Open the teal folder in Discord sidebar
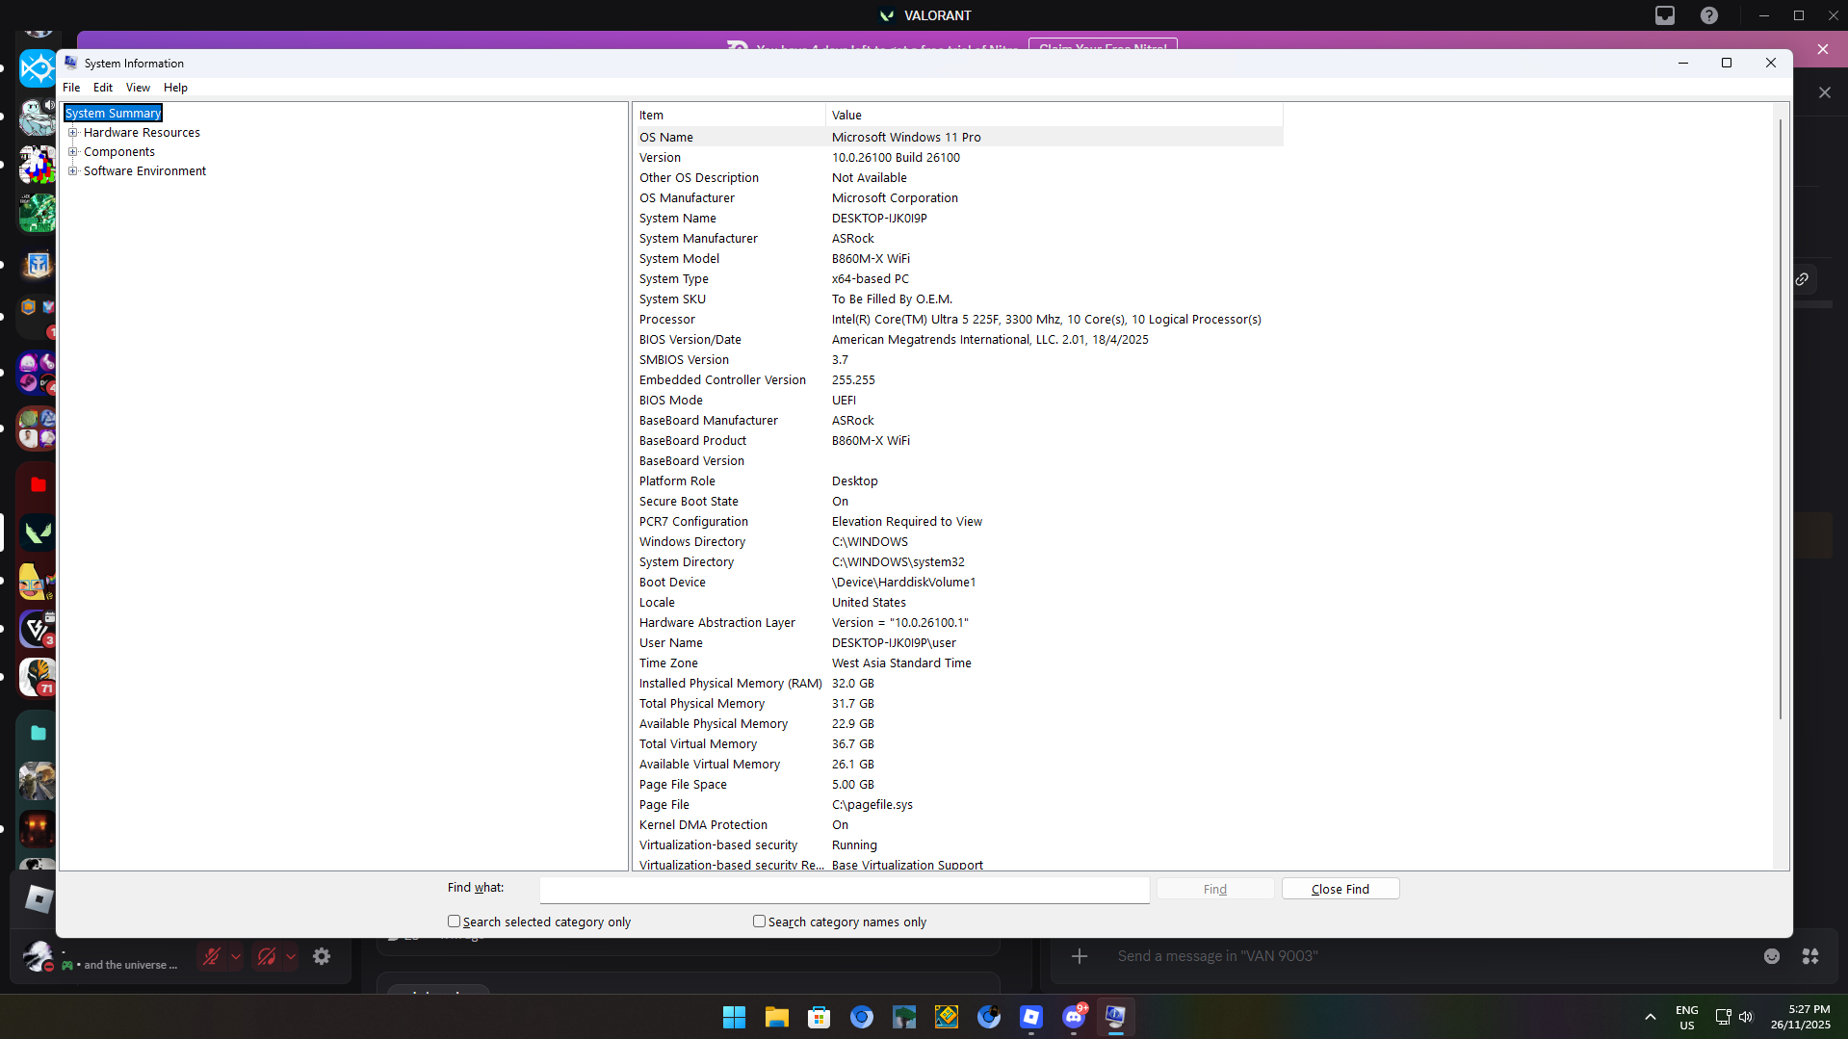Viewport: 1848px width, 1039px height. click(x=38, y=733)
